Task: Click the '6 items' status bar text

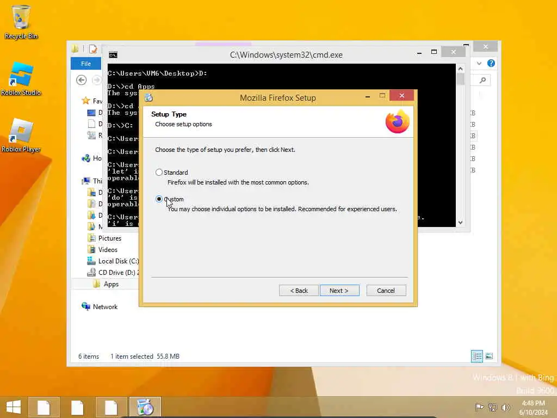Action: (x=89, y=356)
